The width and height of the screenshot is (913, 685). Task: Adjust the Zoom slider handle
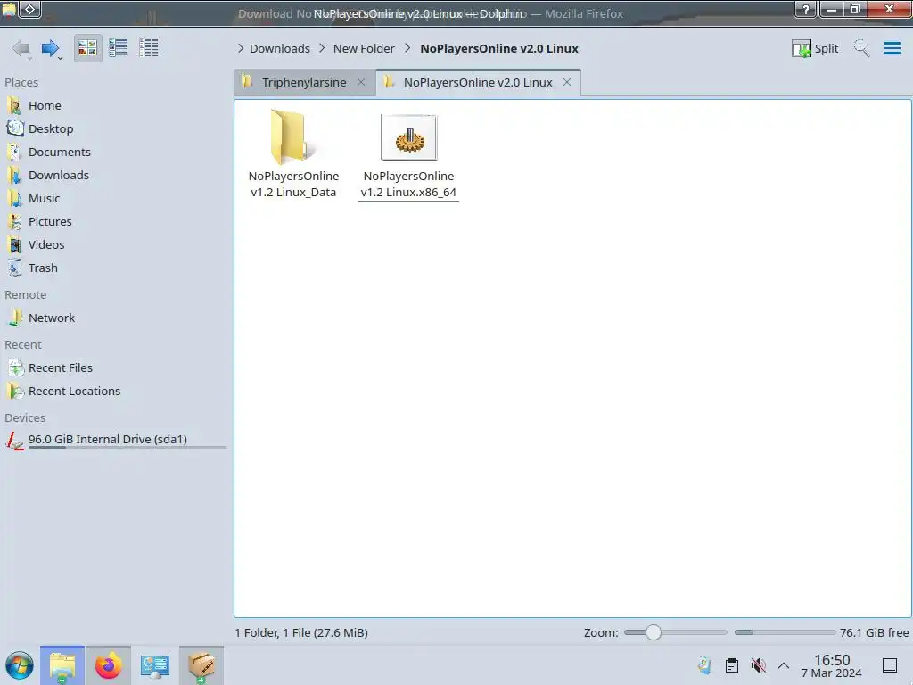click(654, 632)
